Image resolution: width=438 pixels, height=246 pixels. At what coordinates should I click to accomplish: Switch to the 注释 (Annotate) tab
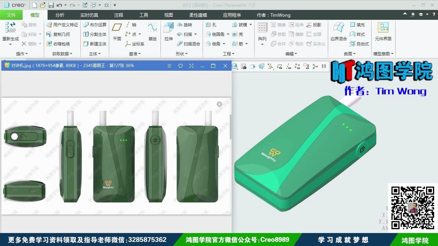119,15
